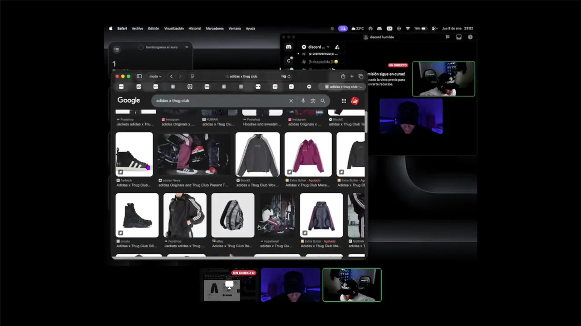Open Farfetch adidas sneaker thumbnail
Viewport: 581px width, 326px height.
134,154
